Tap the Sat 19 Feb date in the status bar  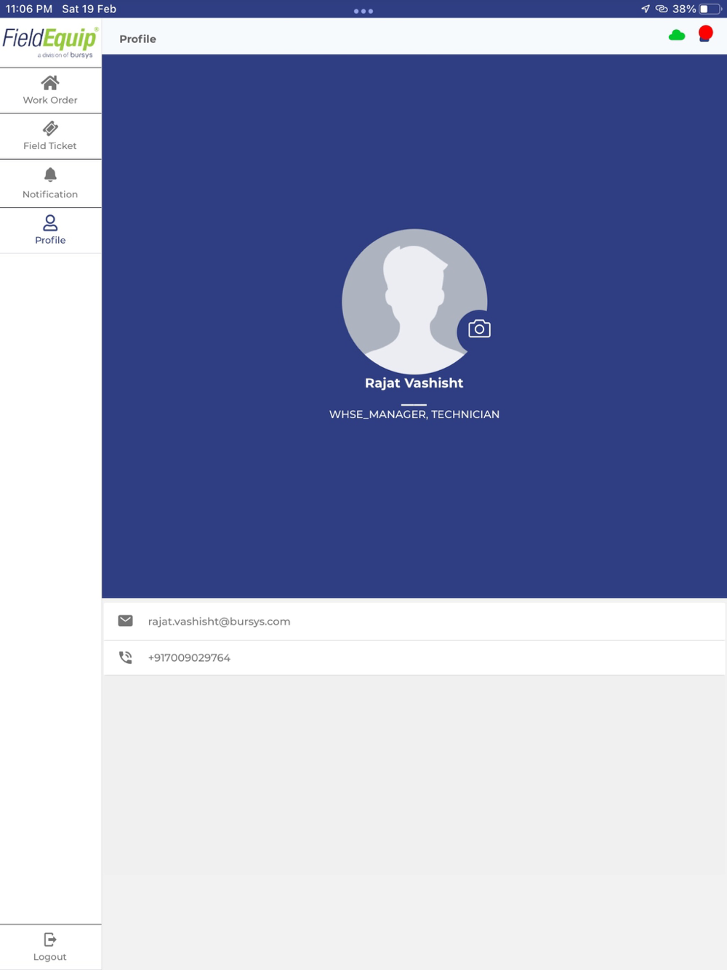89,9
